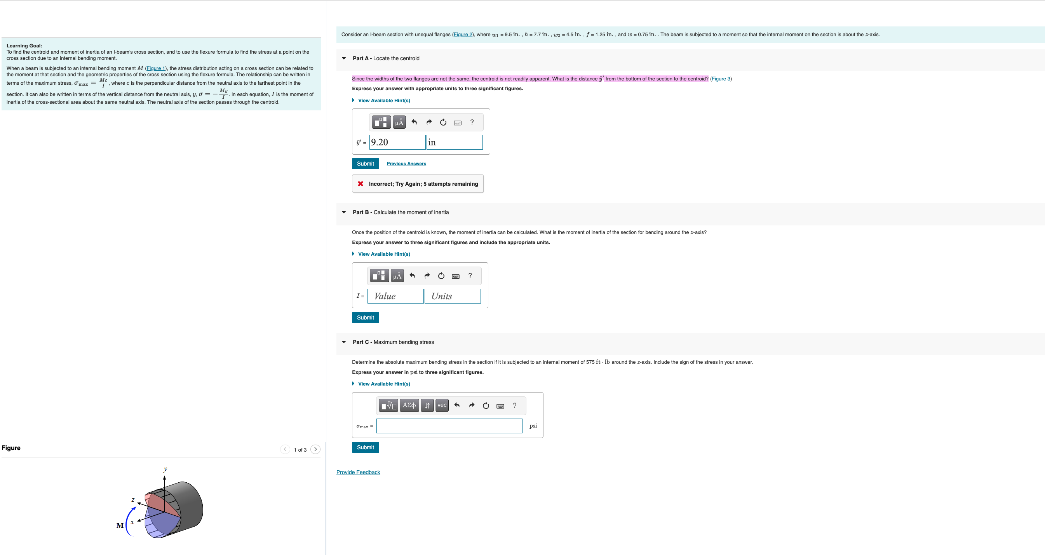Click the µÅ units symbol button in Part B

(x=397, y=276)
